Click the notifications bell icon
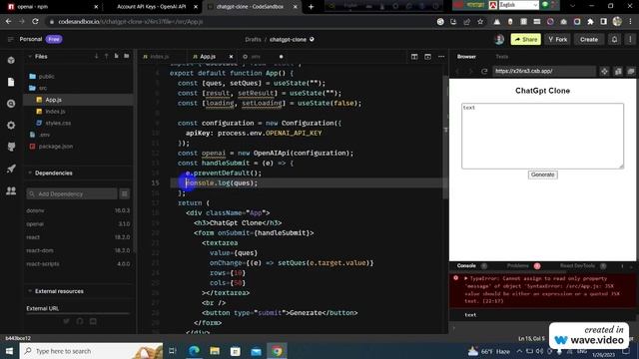This screenshot has height=359, width=639. pyautogui.click(x=614, y=39)
